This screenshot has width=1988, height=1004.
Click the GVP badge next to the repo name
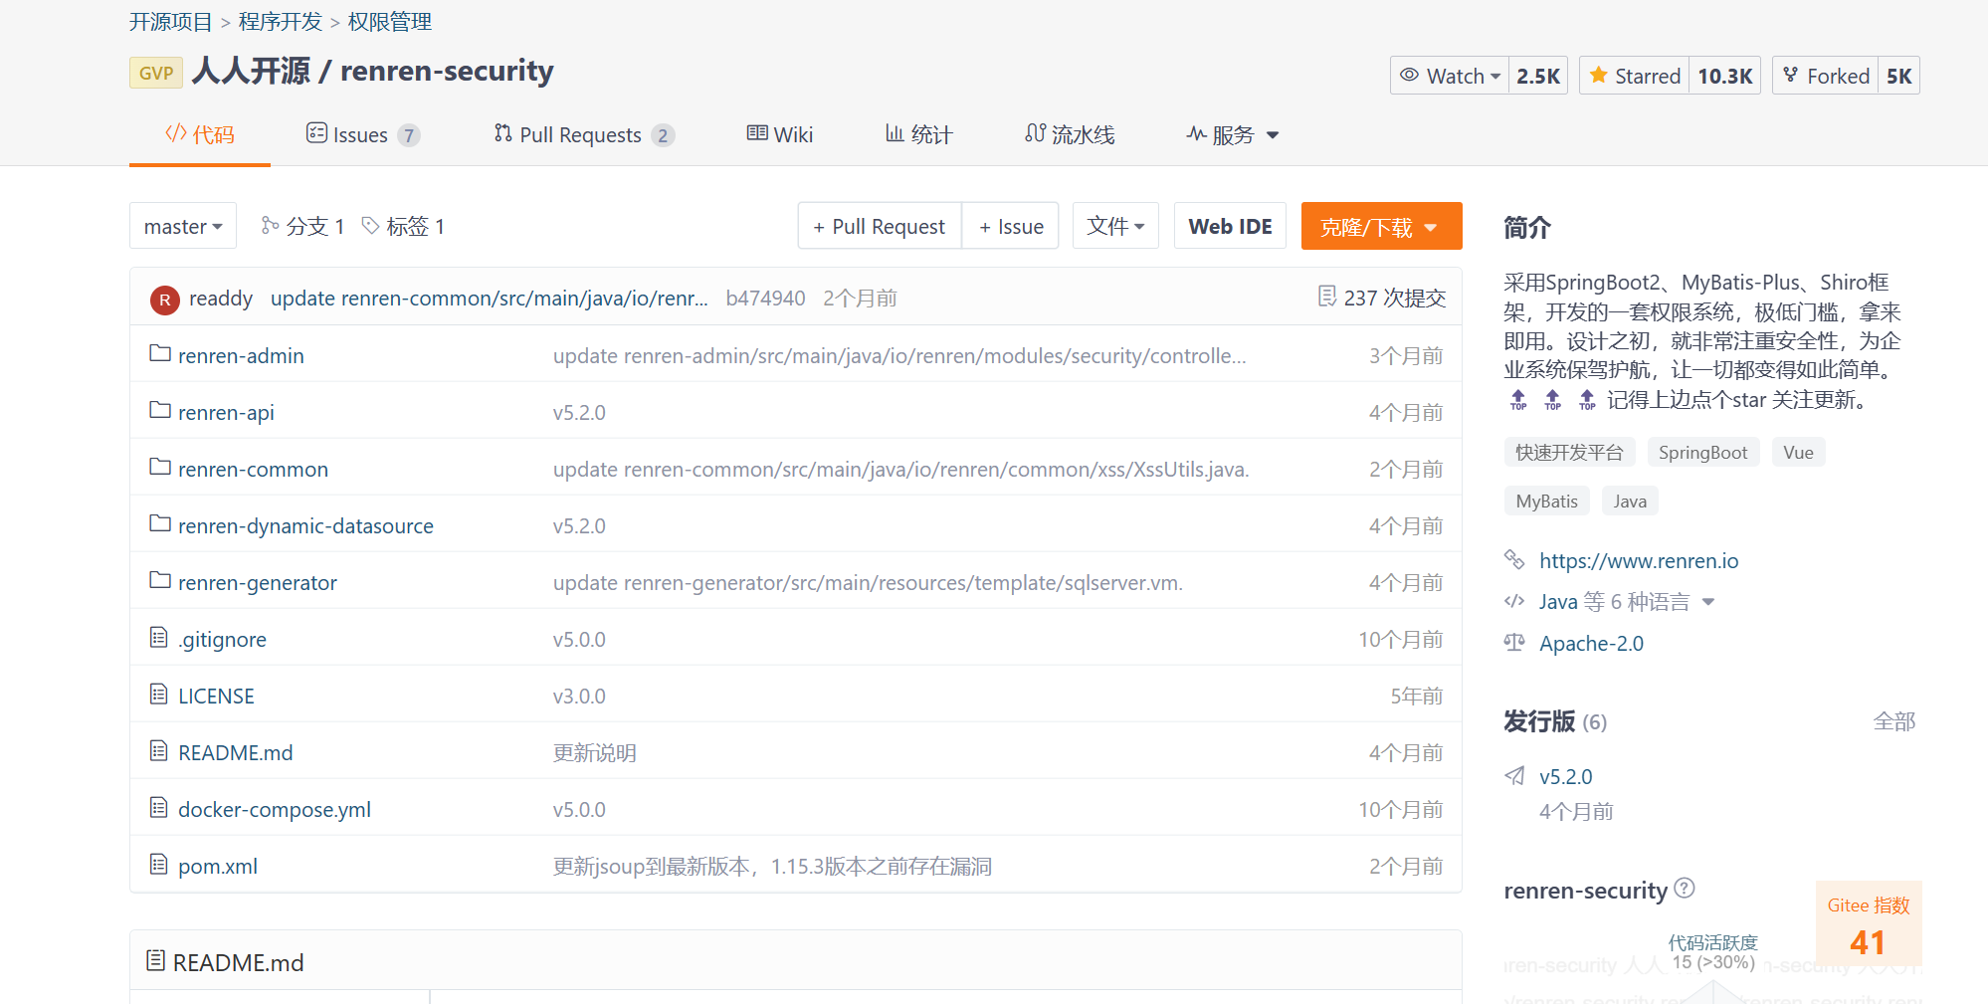tap(156, 73)
